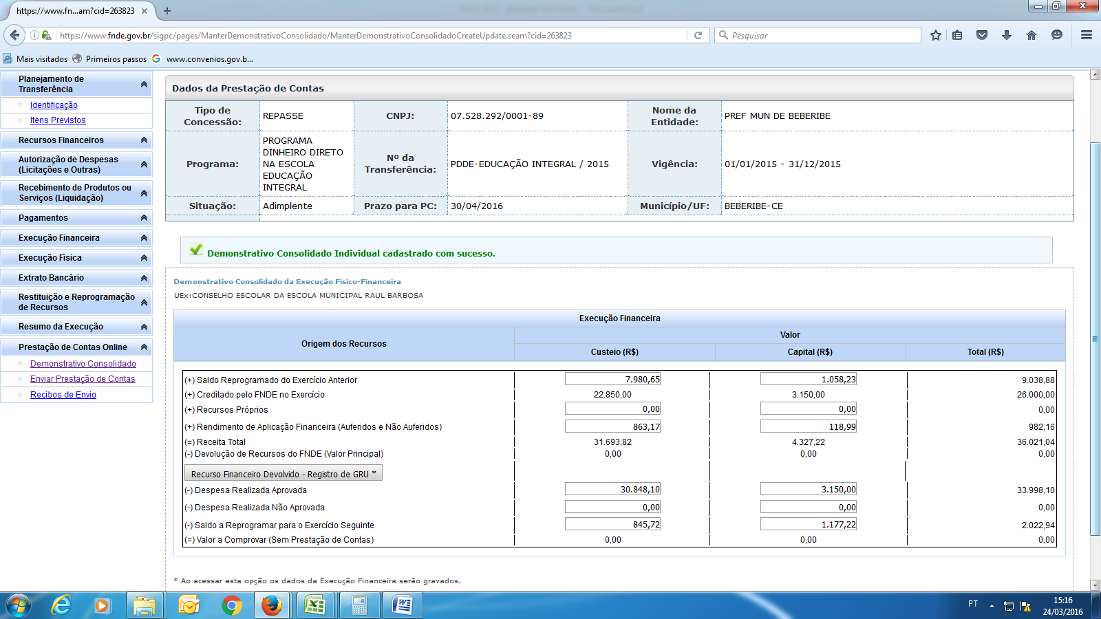Go to Firefox home page icon
Viewport: 1101px width, 619px height.
coord(1031,35)
